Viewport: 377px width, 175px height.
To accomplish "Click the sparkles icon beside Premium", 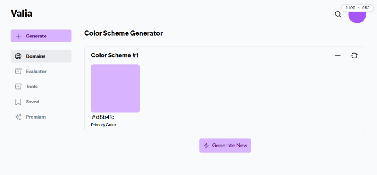I will pyautogui.click(x=18, y=117).
